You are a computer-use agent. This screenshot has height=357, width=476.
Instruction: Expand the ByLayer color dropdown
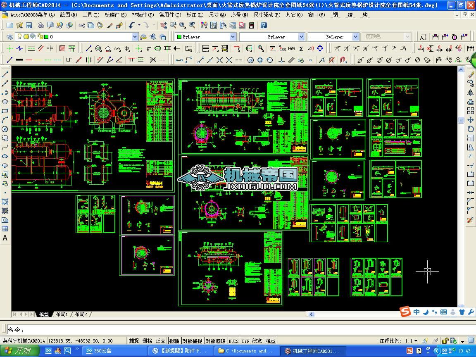(x=233, y=37)
